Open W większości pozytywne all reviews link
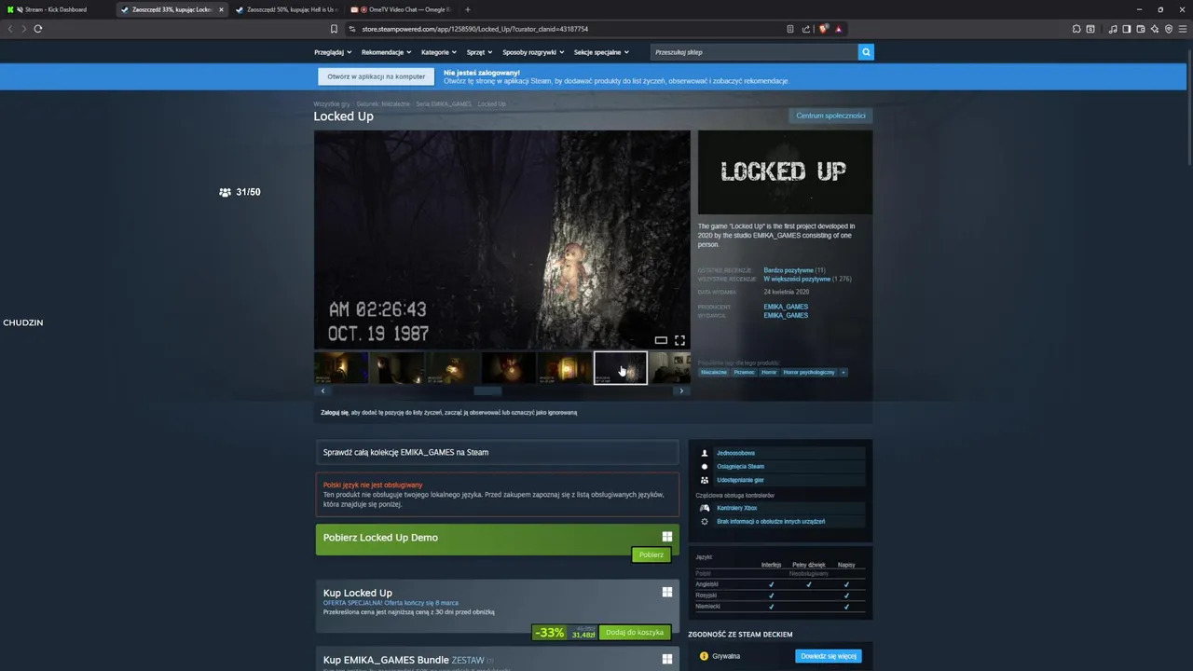This screenshot has height=671, width=1193. [x=797, y=279]
